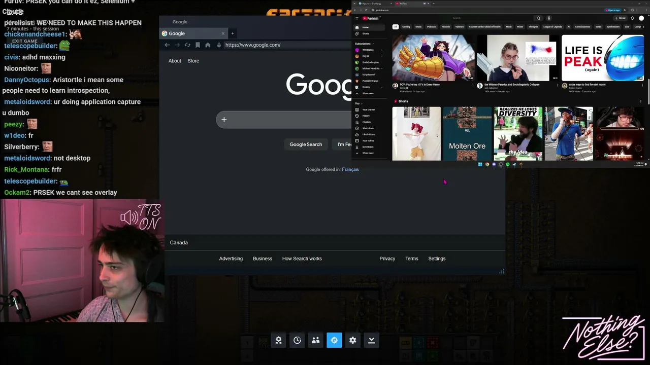
Task: Start YouTube voice search with microphone
Action: tap(548, 18)
